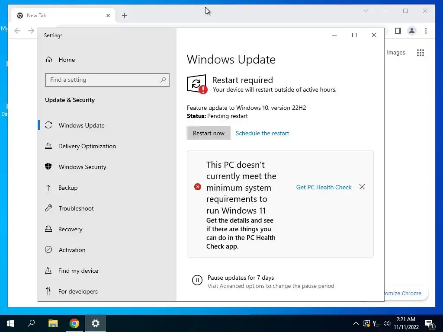This screenshot has width=443, height=332.
Task: Click the Recovery sidebar icon
Action: pyautogui.click(x=48, y=229)
